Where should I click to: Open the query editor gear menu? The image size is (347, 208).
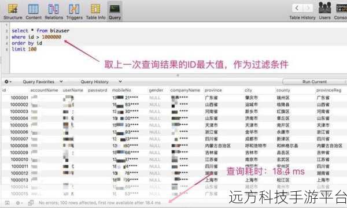[x=8, y=82]
